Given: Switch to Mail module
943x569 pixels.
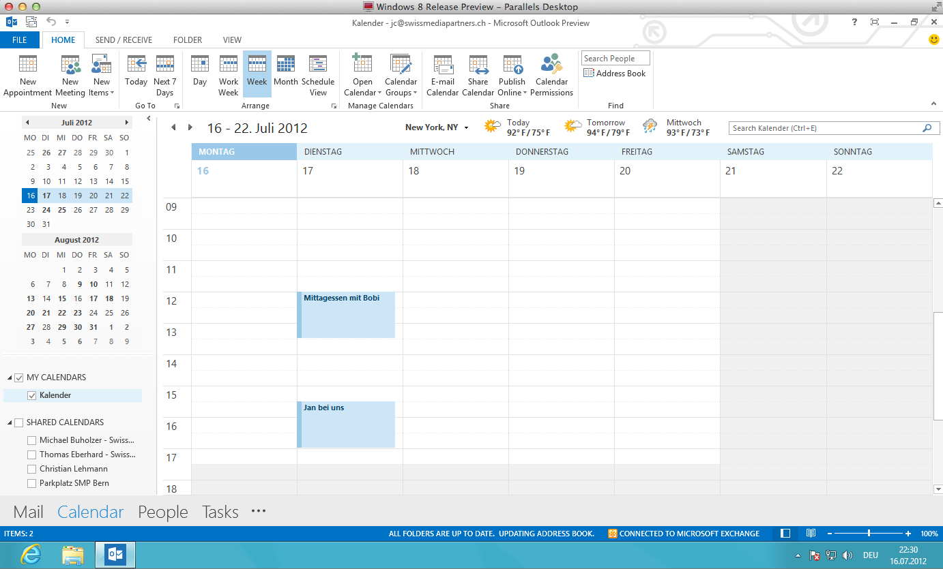Looking at the screenshot, I should (x=28, y=512).
